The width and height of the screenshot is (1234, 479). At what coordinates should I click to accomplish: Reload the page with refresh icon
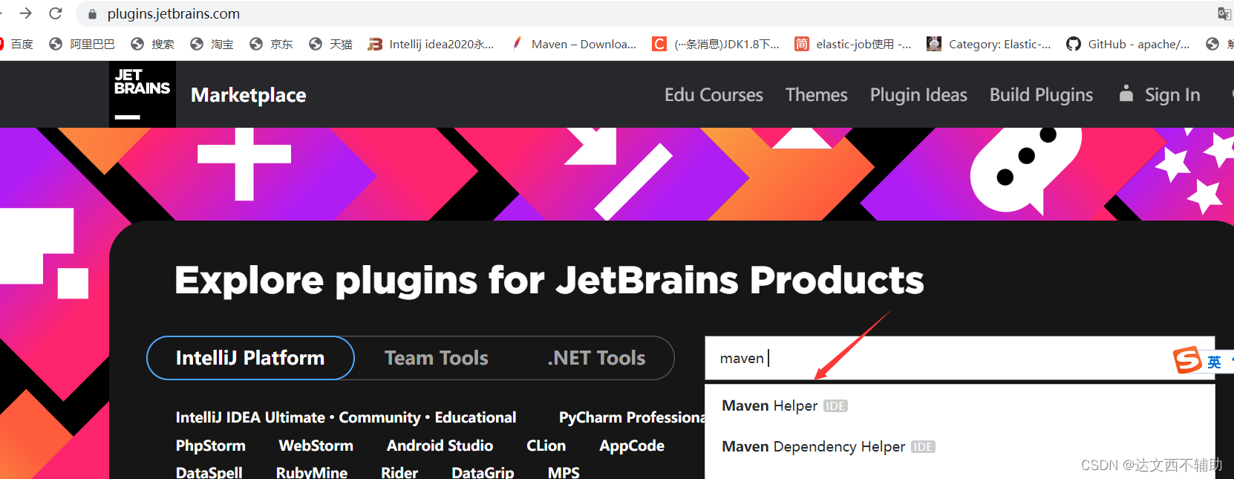tap(56, 13)
